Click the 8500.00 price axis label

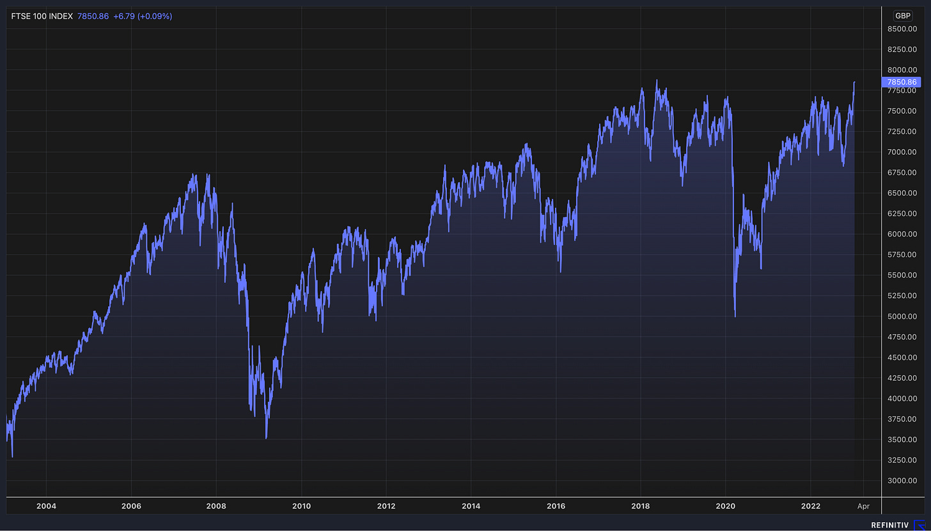902,29
